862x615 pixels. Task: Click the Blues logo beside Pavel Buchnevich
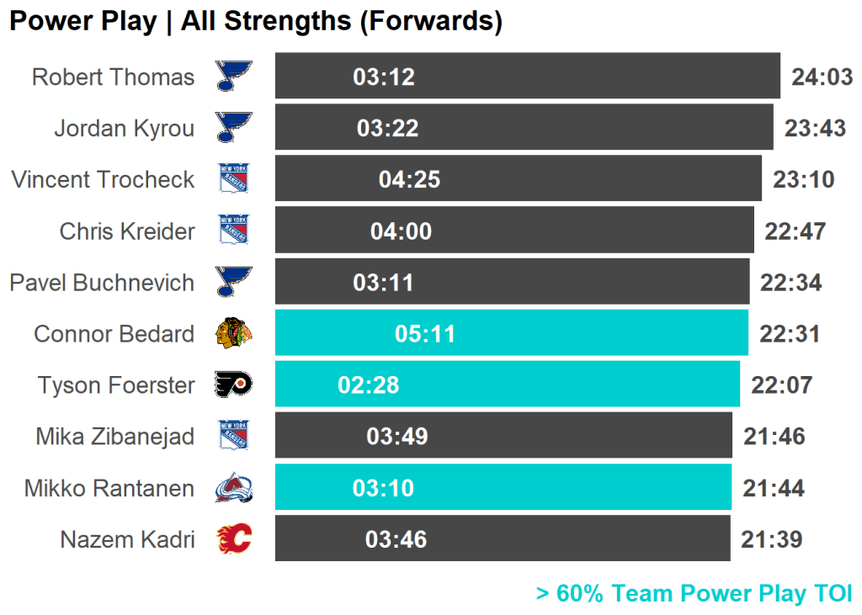coord(233,283)
